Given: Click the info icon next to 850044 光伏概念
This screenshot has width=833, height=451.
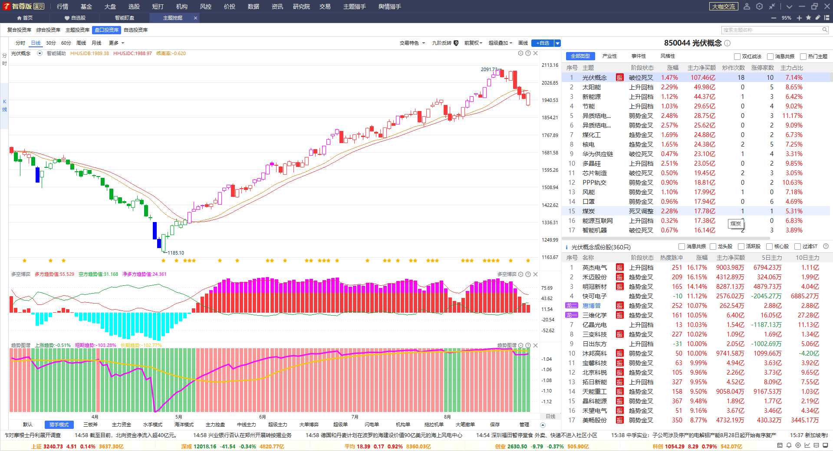Looking at the screenshot, I should point(728,43).
